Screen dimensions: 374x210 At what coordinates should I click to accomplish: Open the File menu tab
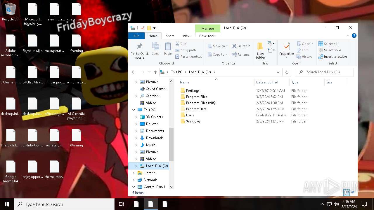click(x=136, y=36)
